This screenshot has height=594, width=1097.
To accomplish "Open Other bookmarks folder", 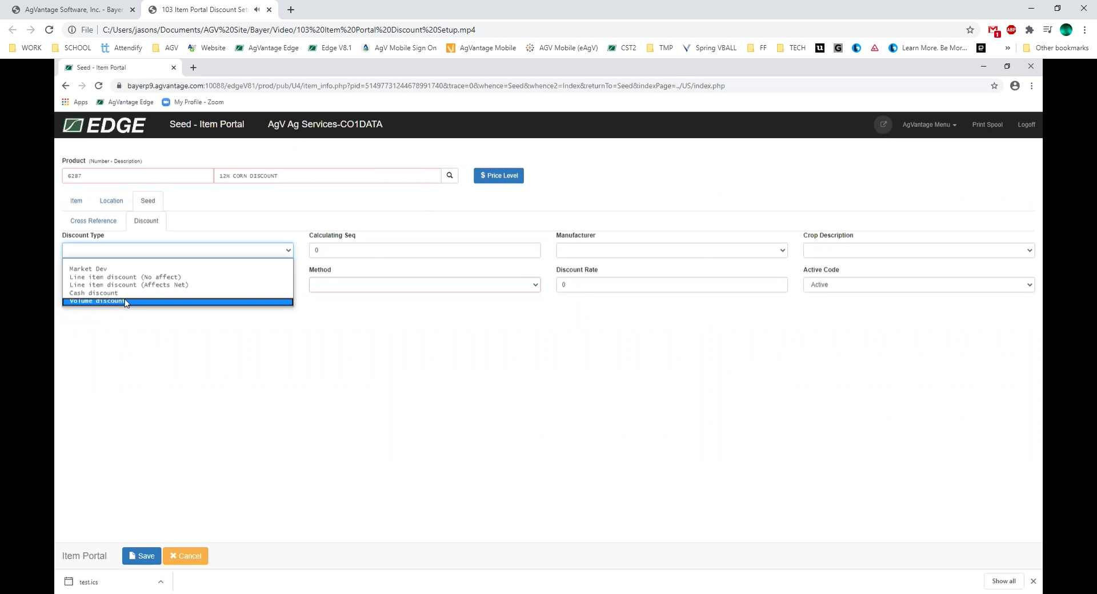I will tap(1056, 48).
